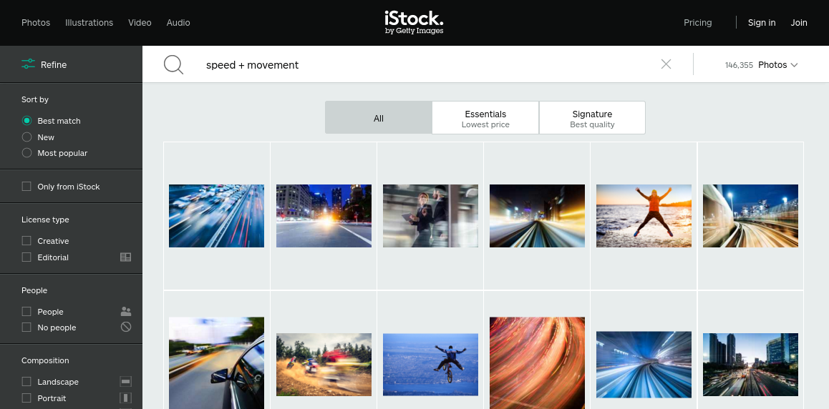Image resolution: width=829 pixels, height=409 pixels.
Task: Check the Editorial license type
Action: click(x=26, y=257)
